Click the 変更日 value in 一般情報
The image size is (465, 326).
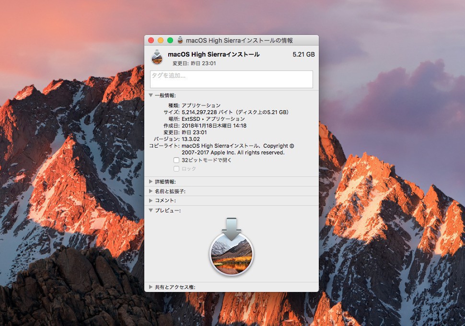[x=194, y=132]
